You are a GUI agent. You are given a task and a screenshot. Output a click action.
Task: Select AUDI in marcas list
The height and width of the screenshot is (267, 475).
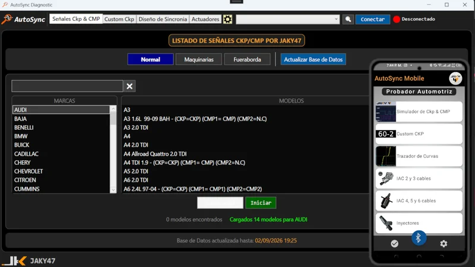tap(61, 110)
